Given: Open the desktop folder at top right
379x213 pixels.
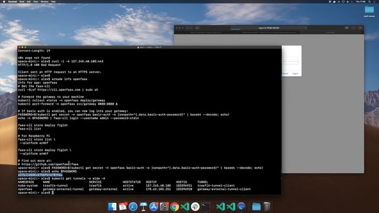Looking at the screenshot, I should 370,11.
